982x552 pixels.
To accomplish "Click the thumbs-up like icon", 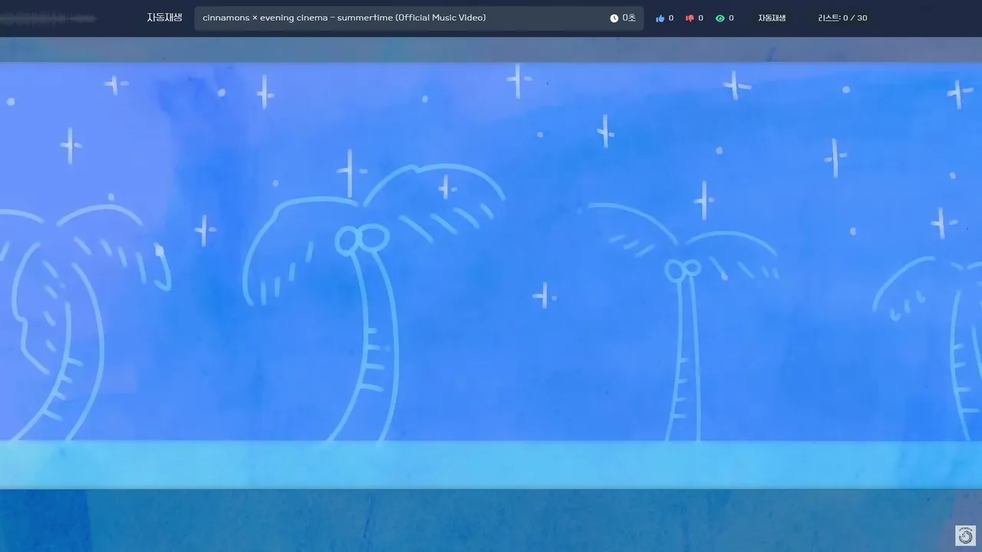I will (x=660, y=18).
